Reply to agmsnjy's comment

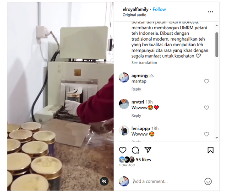click(x=136, y=89)
